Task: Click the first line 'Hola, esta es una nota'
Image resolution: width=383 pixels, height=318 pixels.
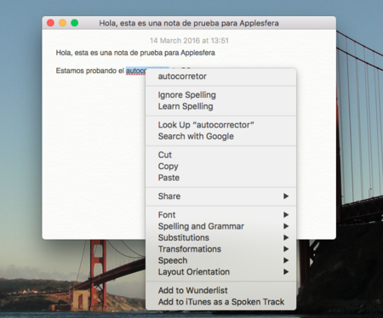Action: coord(135,53)
